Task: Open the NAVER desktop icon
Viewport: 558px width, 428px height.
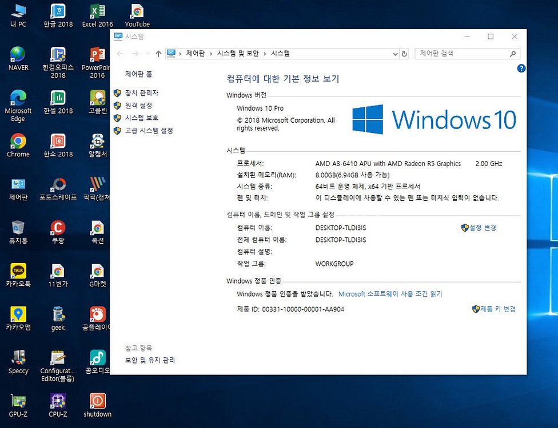Action: [18, 59]
